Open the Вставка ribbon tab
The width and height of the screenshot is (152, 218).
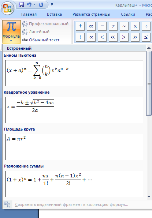(54, 14)
